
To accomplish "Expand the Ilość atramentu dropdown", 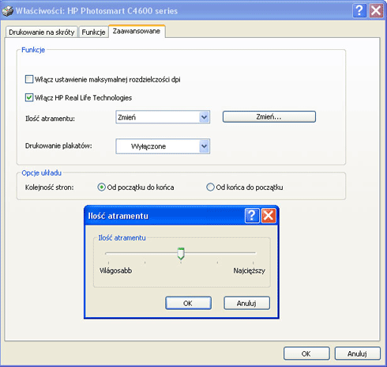I will tap(204, 117).
